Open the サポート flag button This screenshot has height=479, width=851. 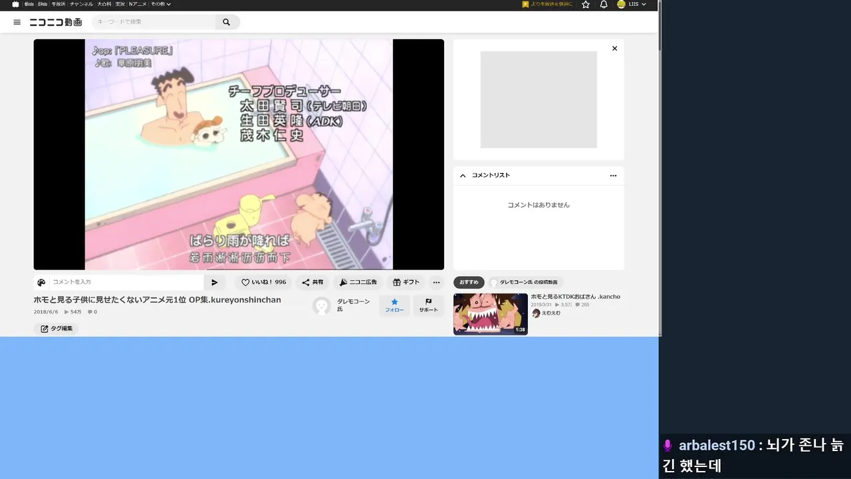click(x=428, y=305)
